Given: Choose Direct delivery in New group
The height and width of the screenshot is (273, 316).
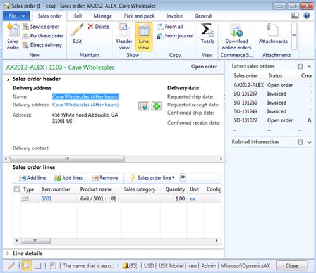Looking at the screenshot, I should click(x=42, y=45).
